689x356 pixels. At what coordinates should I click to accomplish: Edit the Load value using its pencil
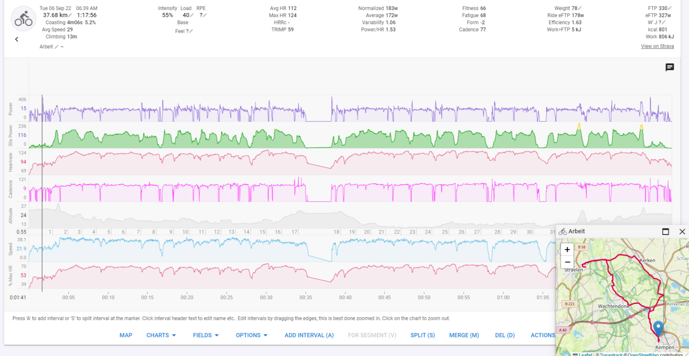coord(192,16)
